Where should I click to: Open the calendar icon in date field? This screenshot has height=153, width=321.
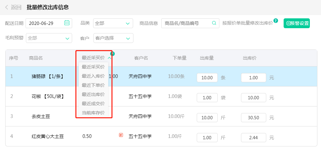67,23
